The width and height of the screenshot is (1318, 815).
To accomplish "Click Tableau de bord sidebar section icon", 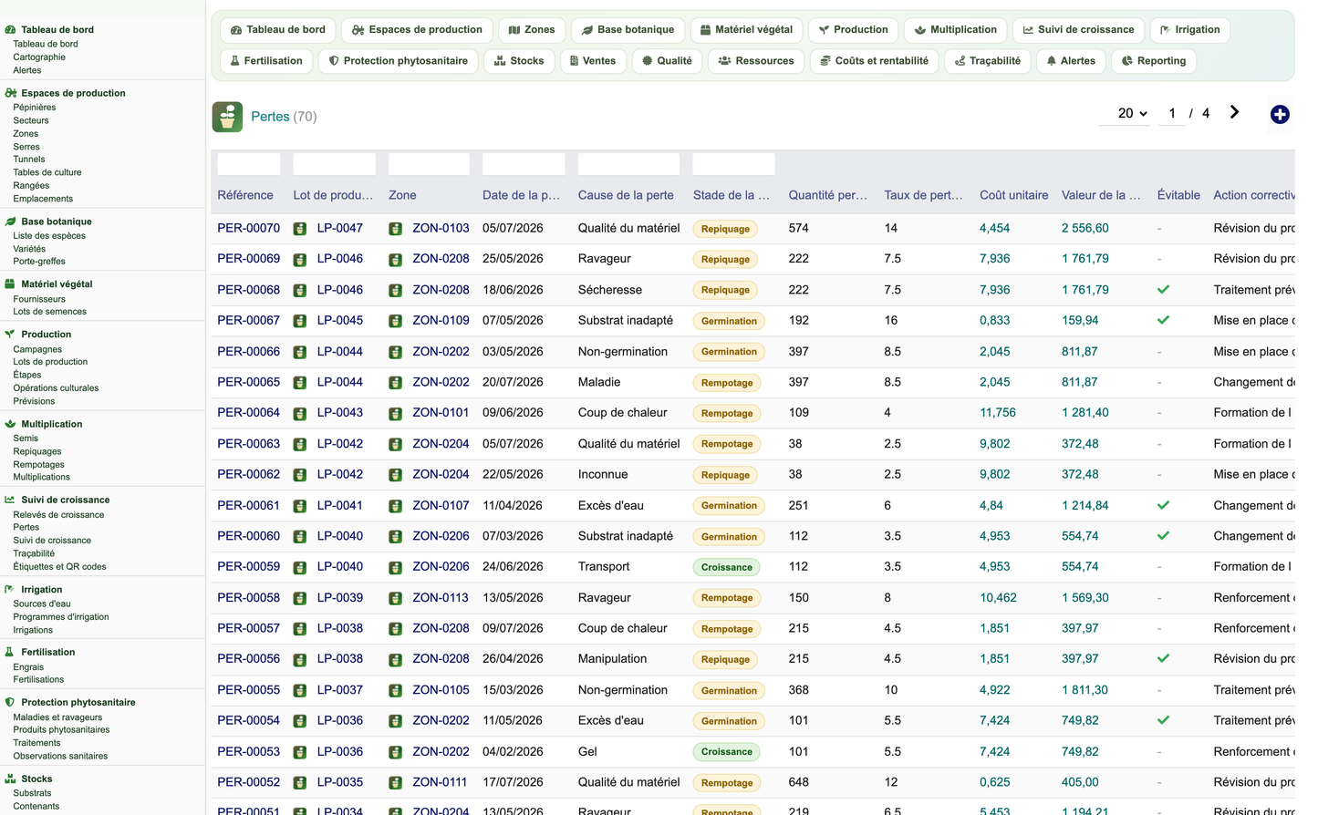I will click(10, 30).
